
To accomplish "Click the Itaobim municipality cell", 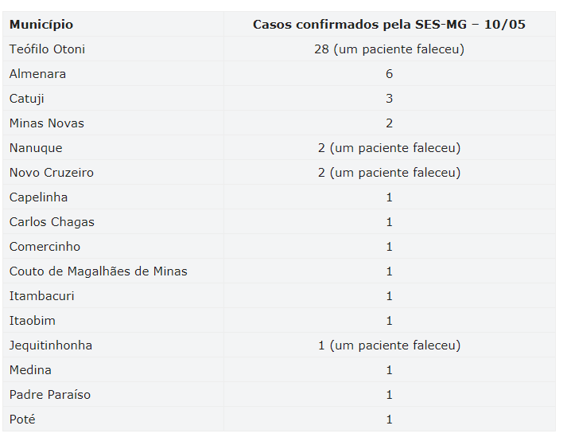I will pyautogui.click(x=33, y=321).
